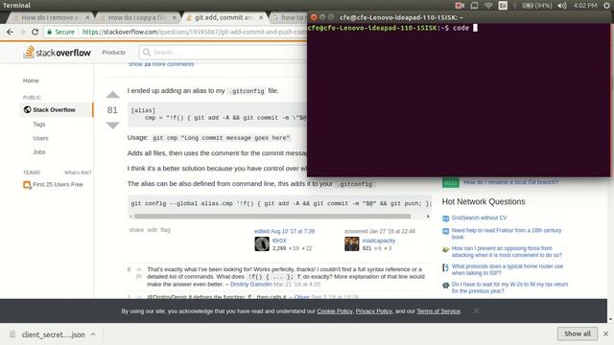614x345 pixels.
Task: Switch to the 'how to r' tab
Action: 289,17
